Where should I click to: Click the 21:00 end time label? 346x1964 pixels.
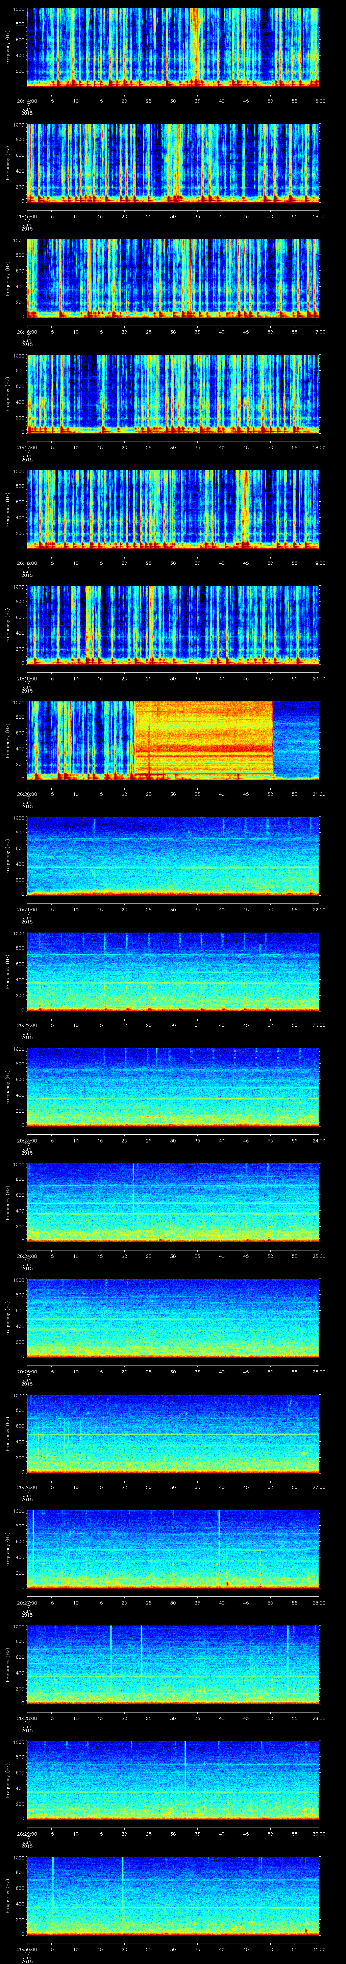tap(319, 794)
